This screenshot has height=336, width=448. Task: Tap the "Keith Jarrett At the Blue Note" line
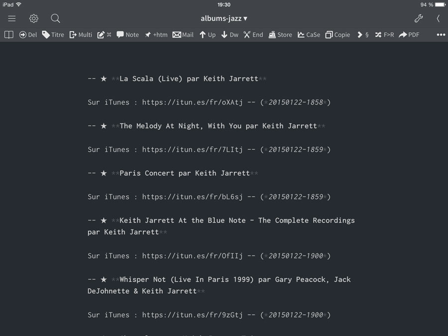221,226
